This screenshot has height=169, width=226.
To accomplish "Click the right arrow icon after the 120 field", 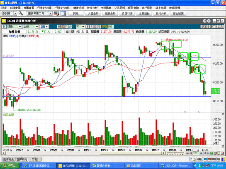I will 208,153.
